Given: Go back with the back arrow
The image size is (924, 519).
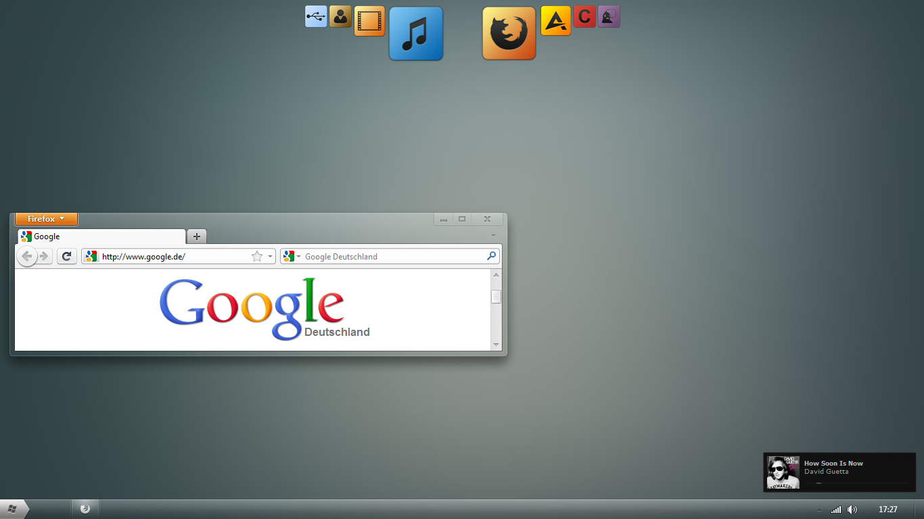Looking at the screenshot, I should coord(26,256).
